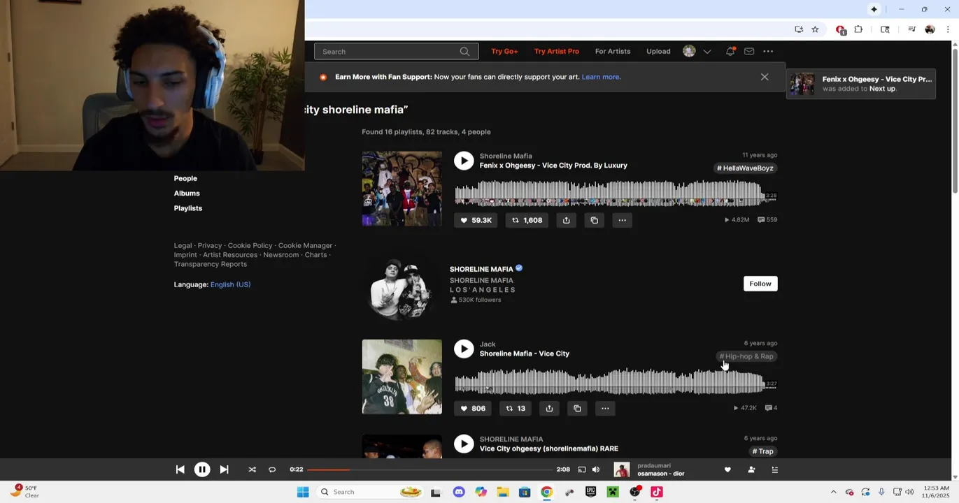959x503 pixels.
Task: Open Try Artist Pro page
Action: click(x=556, y=51)
